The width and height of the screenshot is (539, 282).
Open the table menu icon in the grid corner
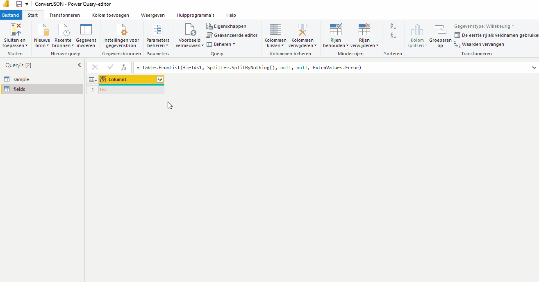[x=93, y=79]
